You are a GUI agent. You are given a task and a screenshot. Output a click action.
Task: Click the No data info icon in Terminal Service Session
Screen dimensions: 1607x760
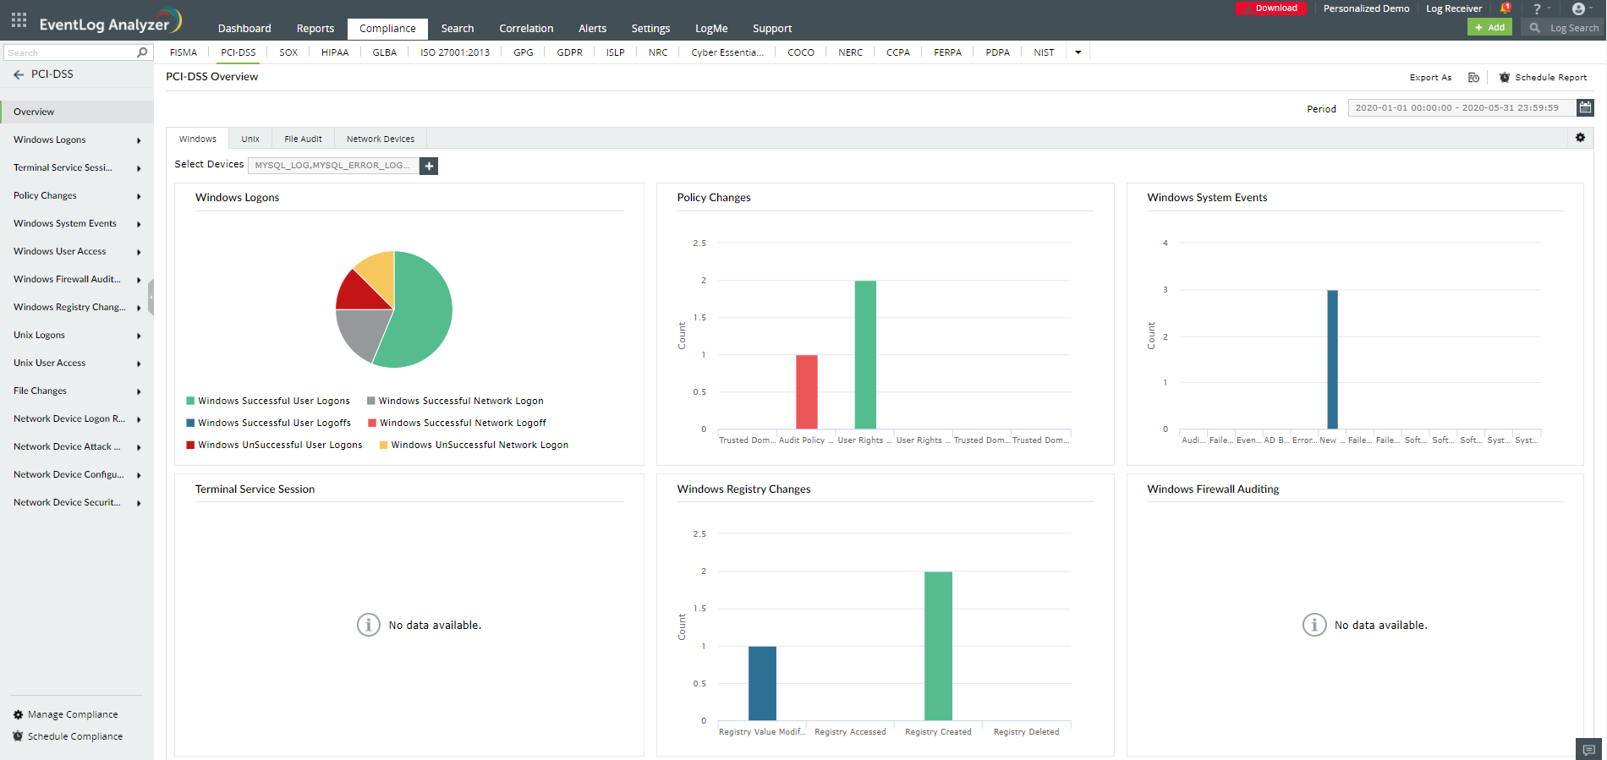coord(368,625)
